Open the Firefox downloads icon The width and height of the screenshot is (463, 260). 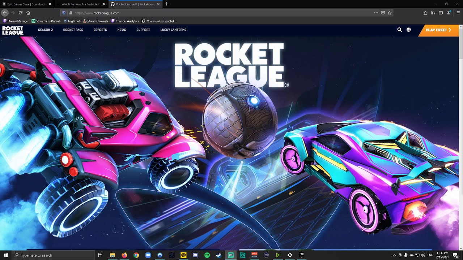(425, 13)
